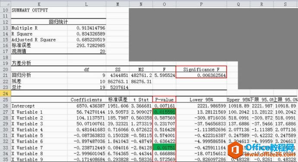This screenshot has height=162, width=298.
Task: Click the Significance F header
Action: pos(201,70)
